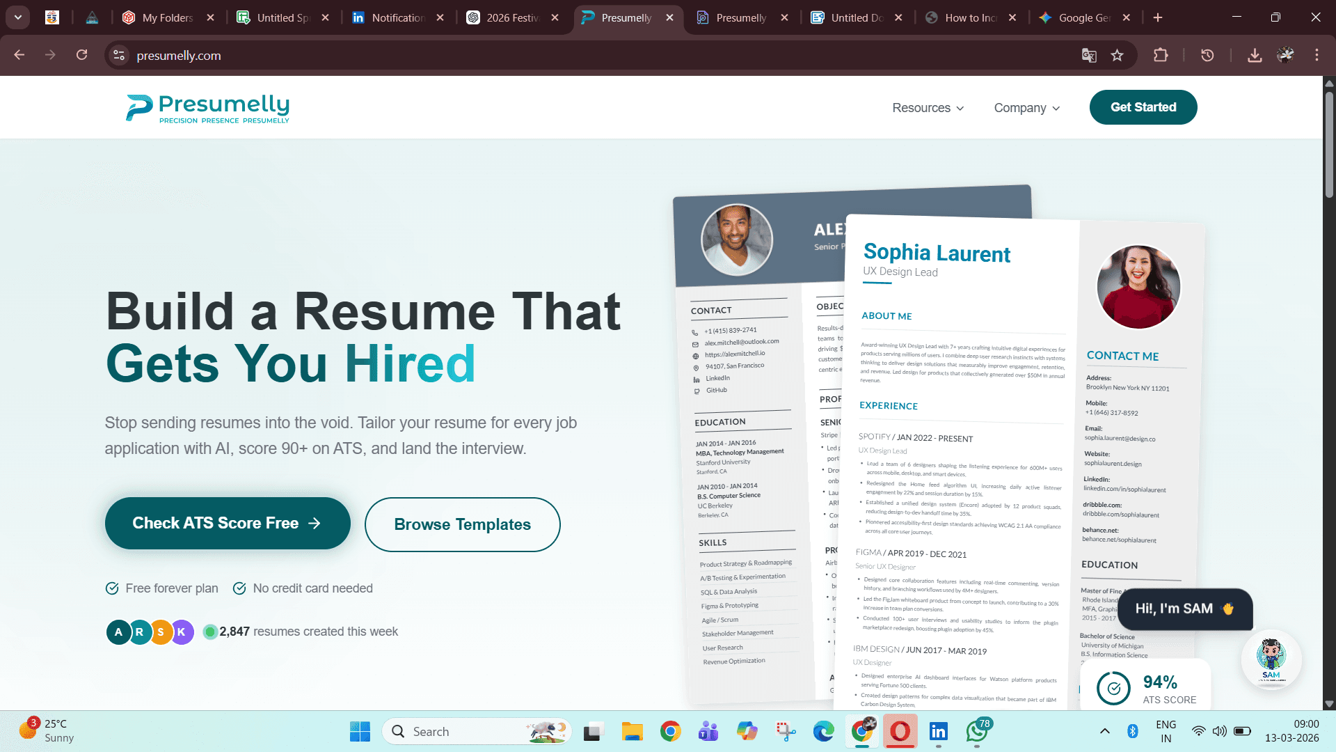Open the Hi, I'm SAM chat bubble
The width and height of the screenshot is (1336, 752).
(x=1185, y=609)
